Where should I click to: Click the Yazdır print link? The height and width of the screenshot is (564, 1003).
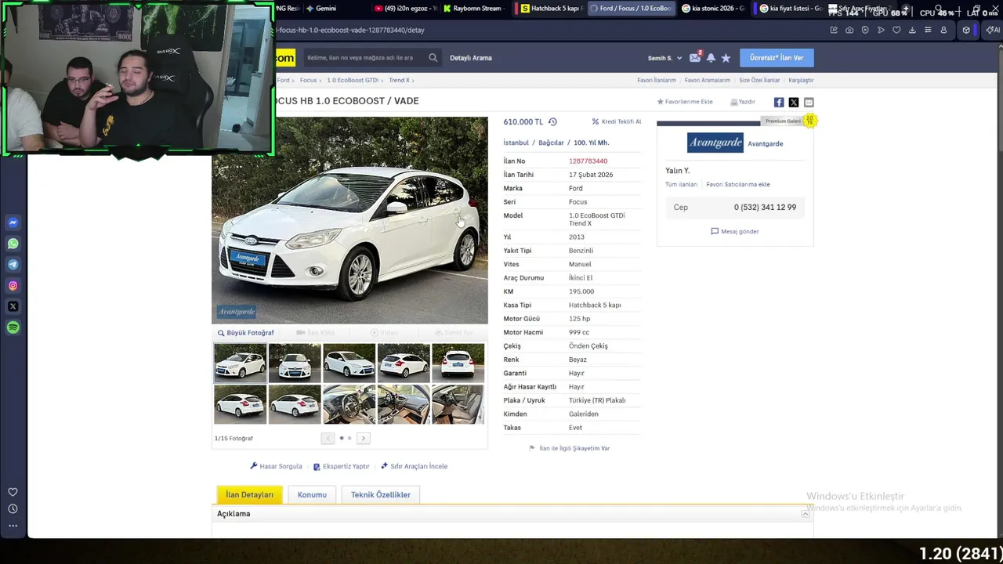(x=743, y=102)
